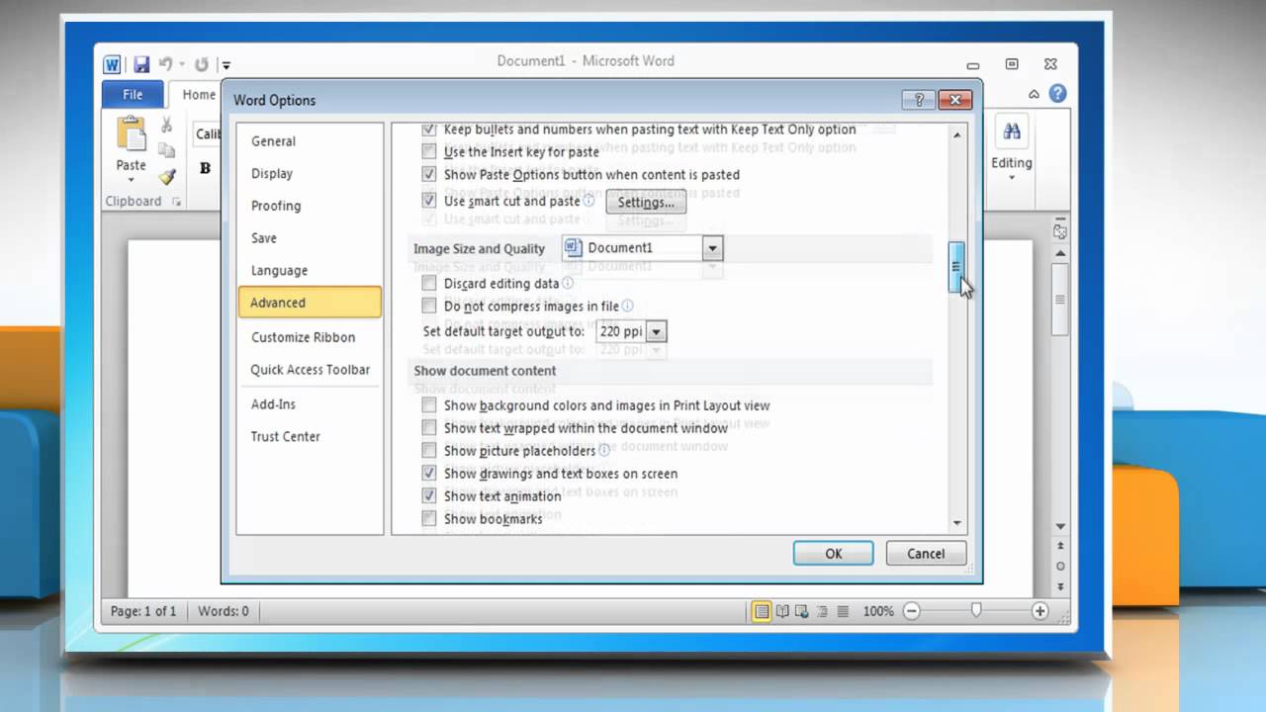Open the Clipboard group dialog launcher

pos(176,202)
